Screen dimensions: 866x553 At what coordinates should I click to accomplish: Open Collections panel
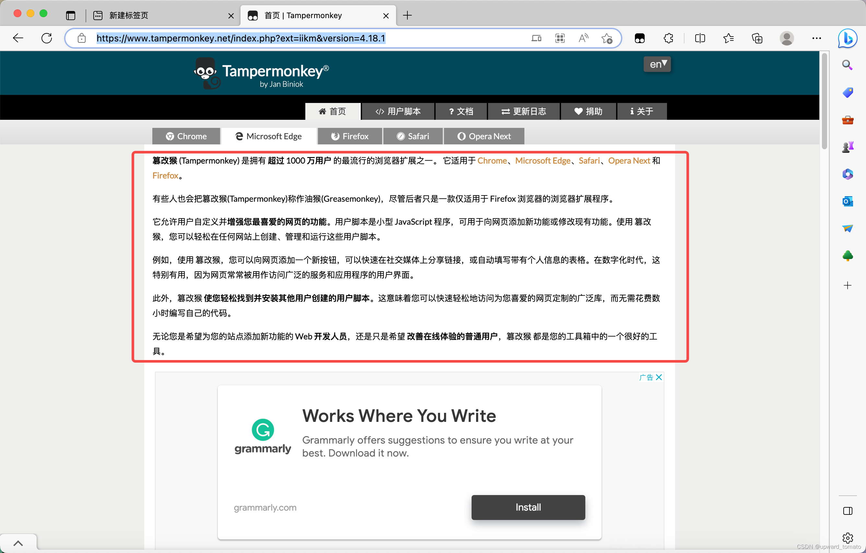757,38
